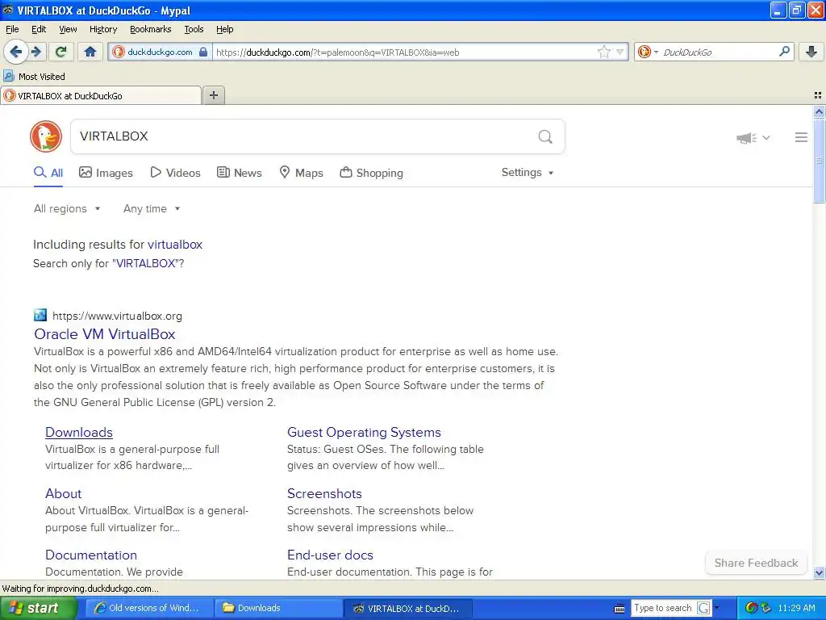Click the VIRTALBOX at DuckD... taskbar button
This screenshot has height=620, width=826.
point(407,608)
